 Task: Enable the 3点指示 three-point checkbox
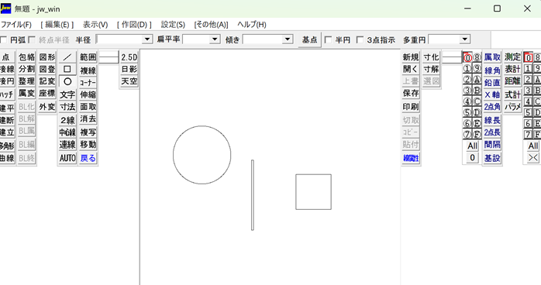[x=360, y=40]
